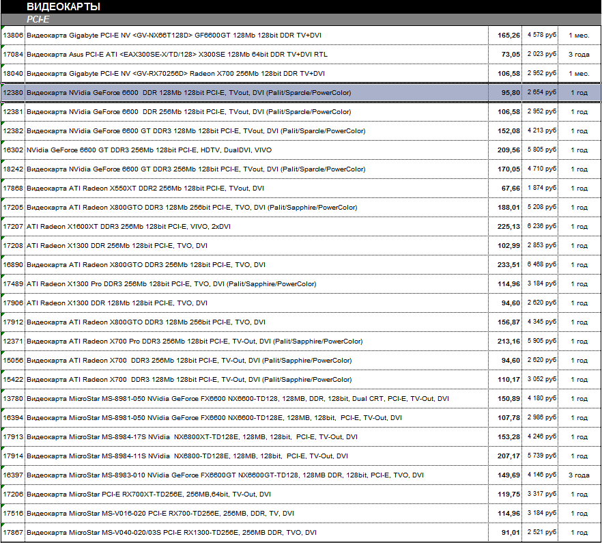Click item code 15422

13,380
